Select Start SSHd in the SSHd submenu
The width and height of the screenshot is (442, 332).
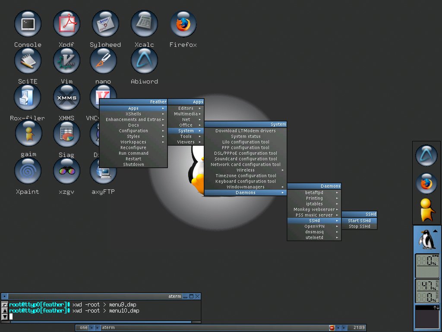coord(359,221)
